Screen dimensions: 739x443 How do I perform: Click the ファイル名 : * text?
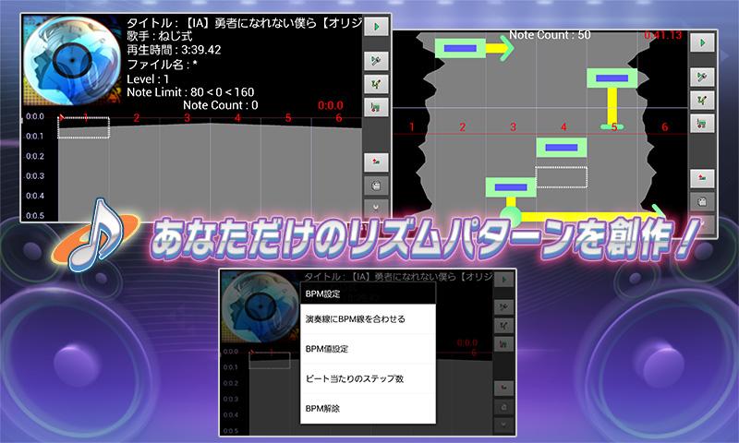(x=162, y=65)
